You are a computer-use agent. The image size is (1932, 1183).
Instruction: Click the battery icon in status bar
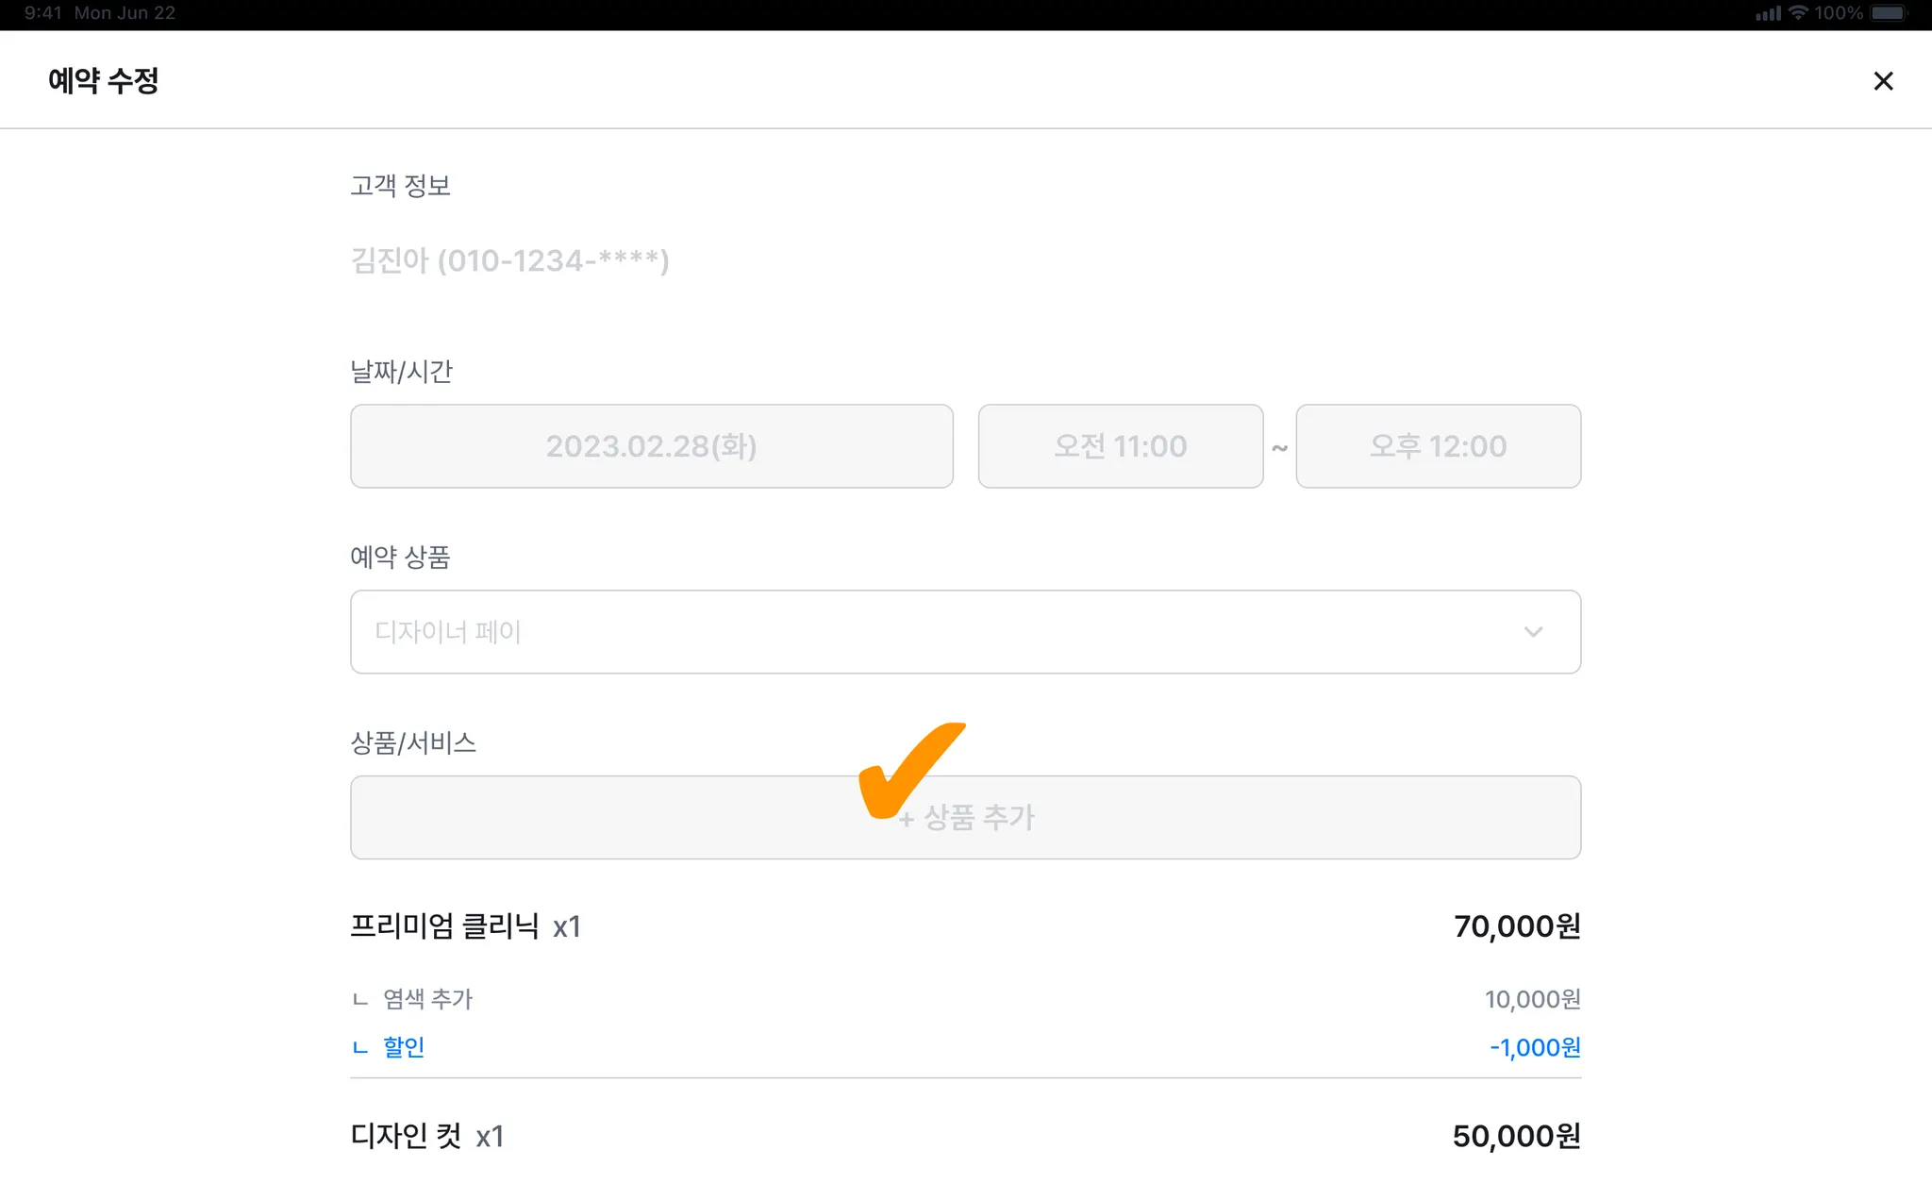tap(1889, 13)
